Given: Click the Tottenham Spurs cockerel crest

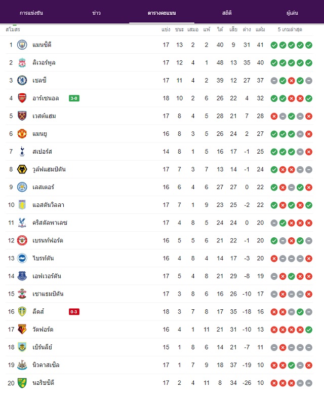Looking at the screenshot, I should click(22, 152).
